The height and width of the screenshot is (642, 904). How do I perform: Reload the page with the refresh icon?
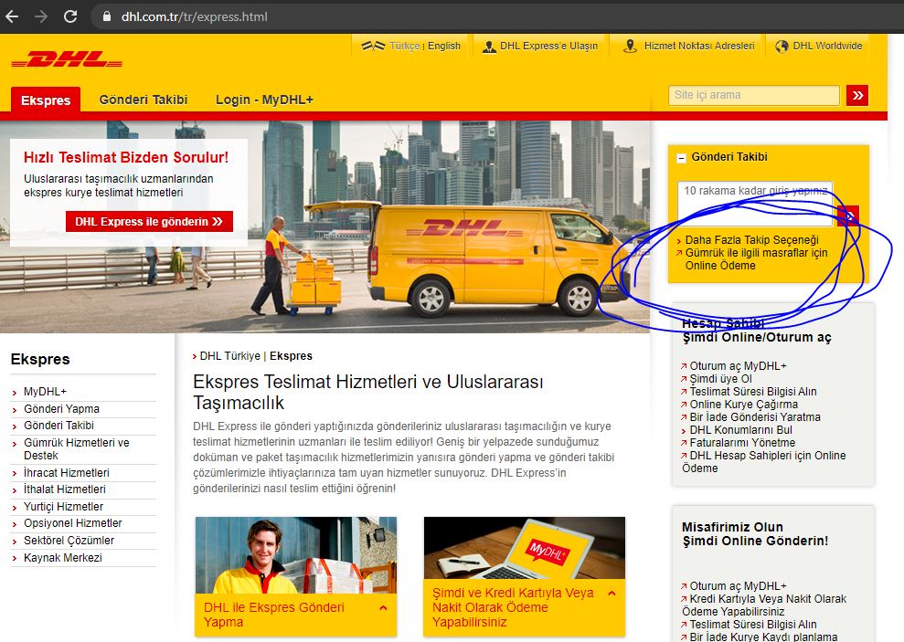70,16
